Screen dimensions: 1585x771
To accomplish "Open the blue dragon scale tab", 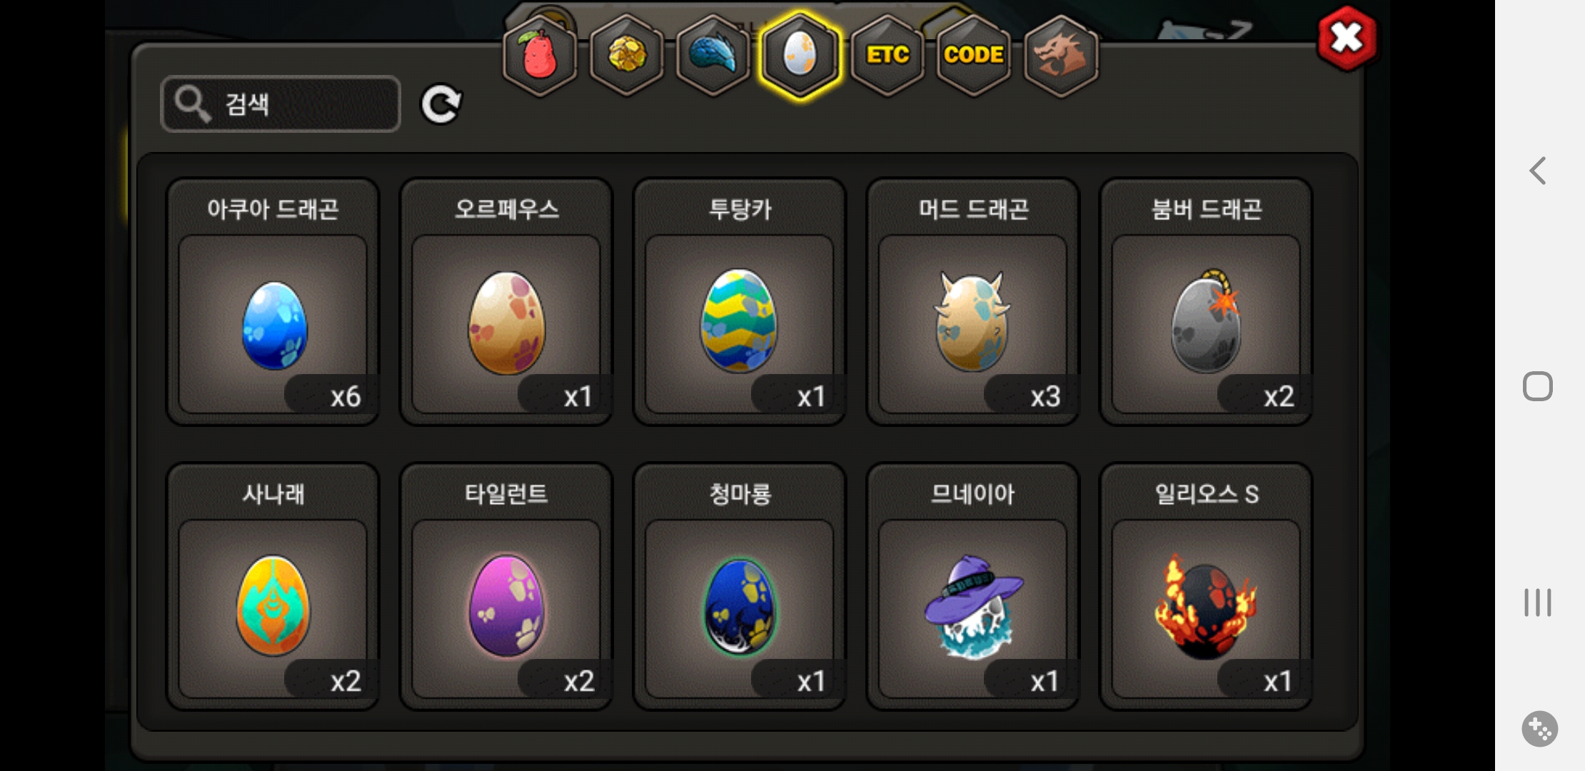I will tap(713, 55).
